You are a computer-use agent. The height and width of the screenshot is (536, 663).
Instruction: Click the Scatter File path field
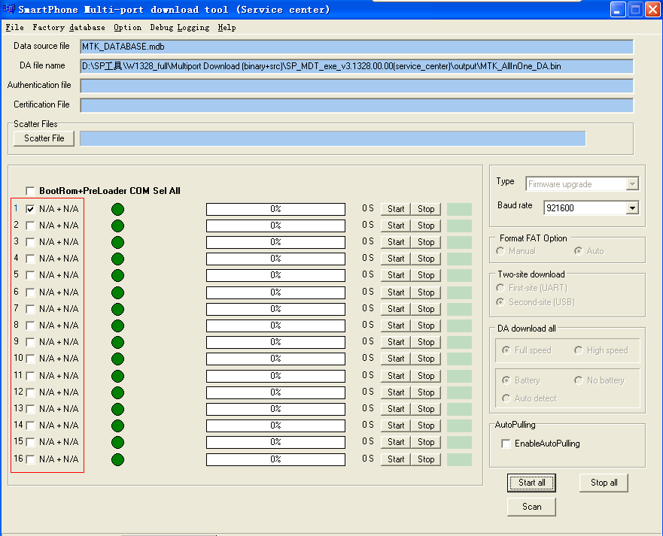tap(333, 138)
